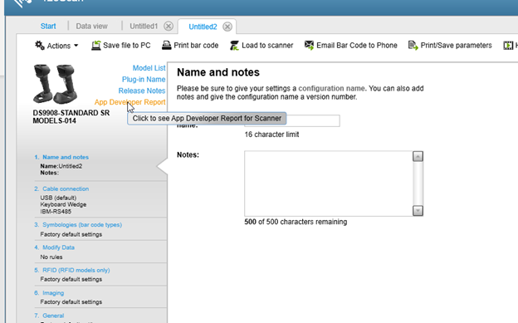
Task: Click the Notes scrollbar up arrow
Action: [x=418, y=156]
